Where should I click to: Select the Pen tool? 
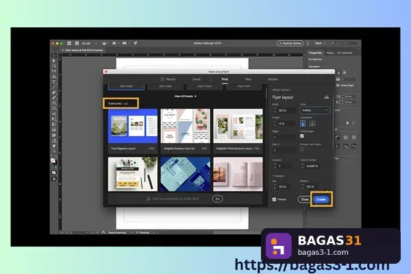[x=54, y=92]
